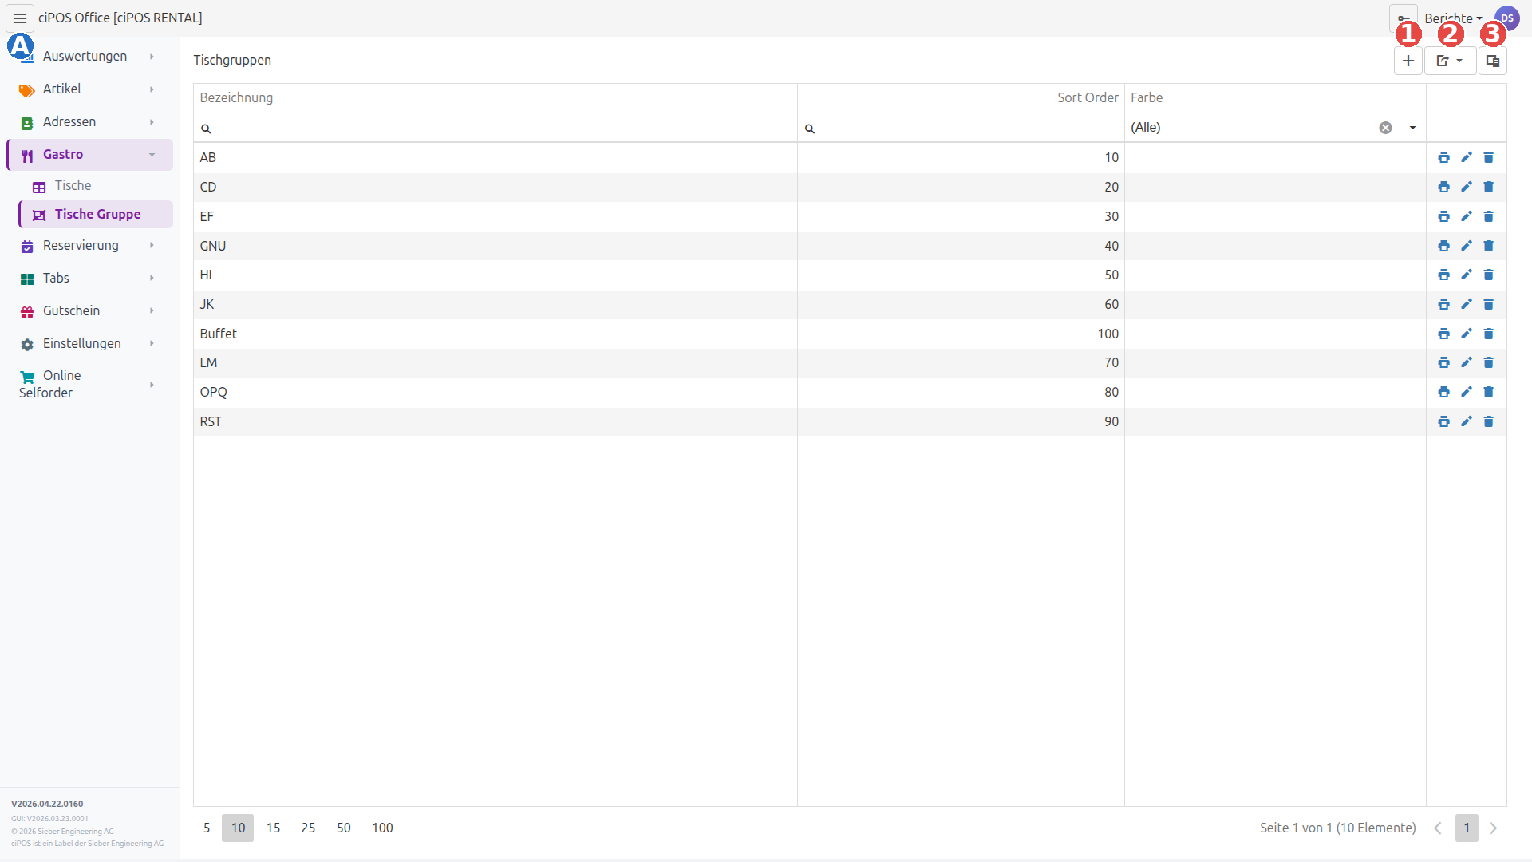Delete the OPQ table group

(1488, 392)
